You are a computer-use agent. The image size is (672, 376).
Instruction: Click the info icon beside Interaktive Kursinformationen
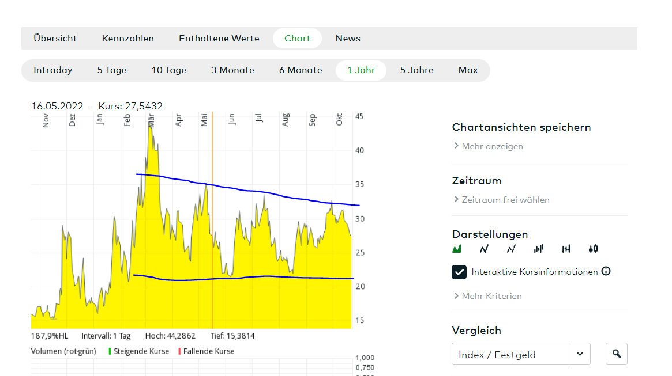coord(606,271)
